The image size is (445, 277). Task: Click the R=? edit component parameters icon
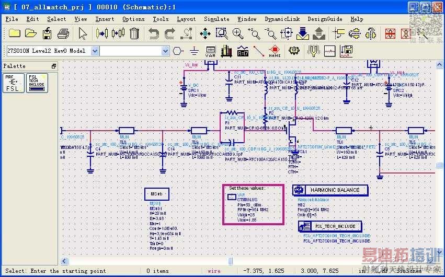pos(243,51)
